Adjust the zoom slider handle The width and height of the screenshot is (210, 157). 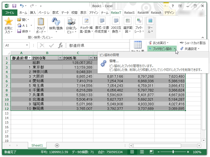click(173, 152)
